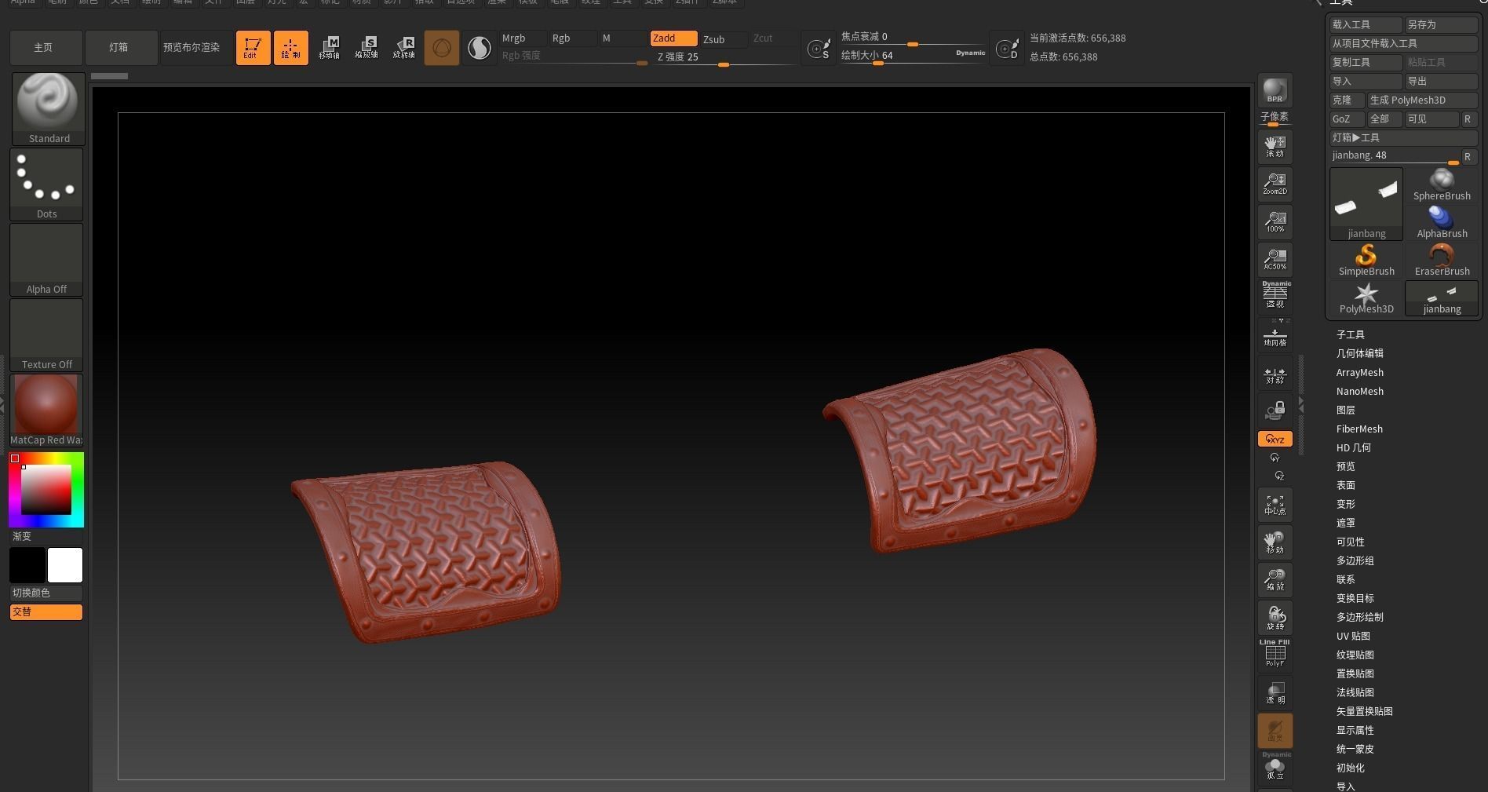
Task: Toggle the Zadd mode
Action: [x=673, y=38]
